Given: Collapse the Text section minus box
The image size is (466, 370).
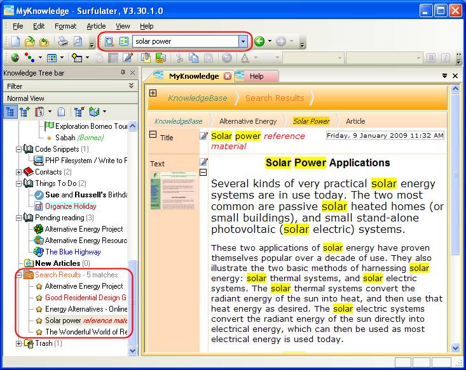Looking at the screenshot, I should pyautogui.click(x=203, y=172).
